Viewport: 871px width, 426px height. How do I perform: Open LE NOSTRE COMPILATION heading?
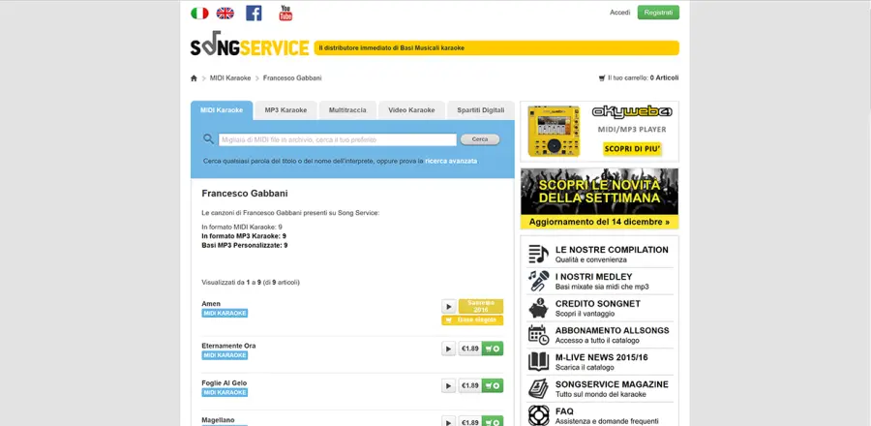pos(612,250)
